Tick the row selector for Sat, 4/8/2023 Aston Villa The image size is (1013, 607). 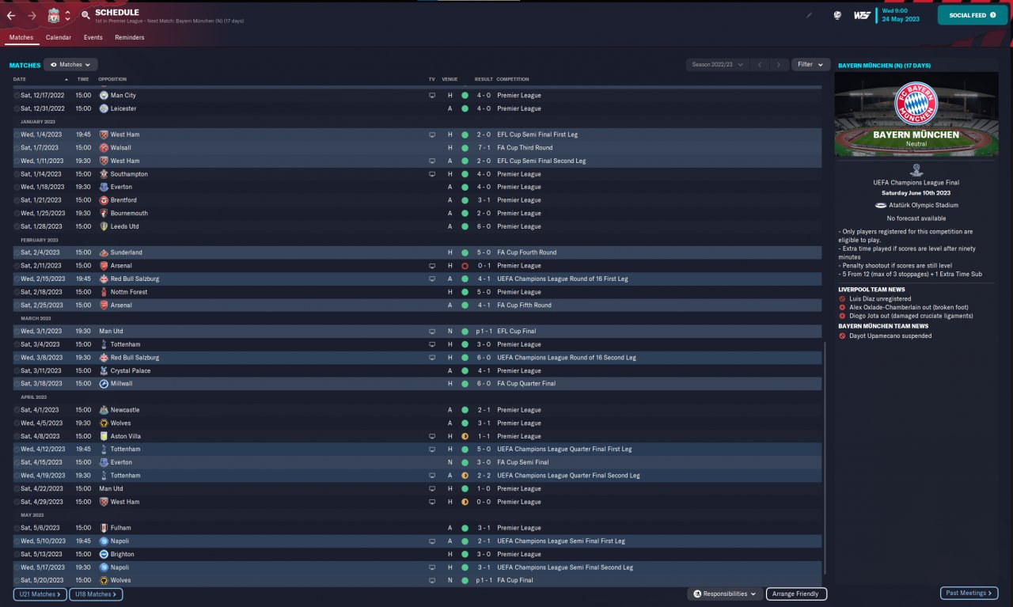point(17,436)
